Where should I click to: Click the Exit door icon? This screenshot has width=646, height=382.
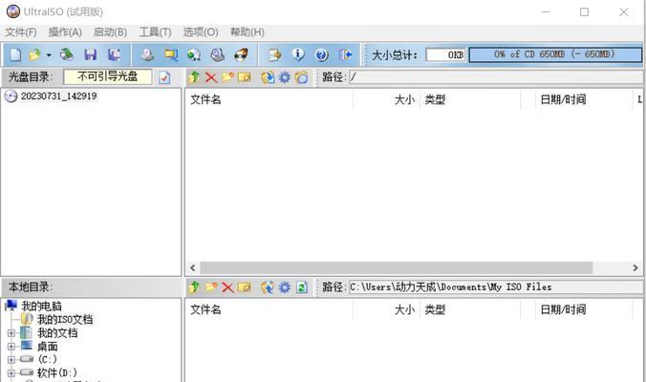point(345,54)
